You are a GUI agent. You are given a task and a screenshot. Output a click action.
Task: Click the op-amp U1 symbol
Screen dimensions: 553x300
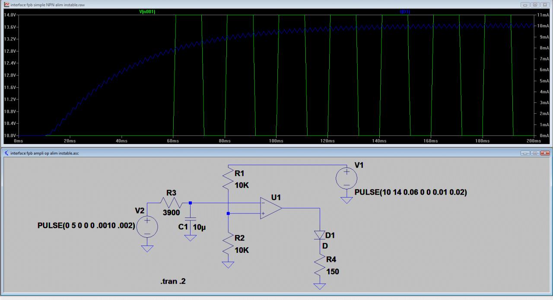pyautogui.click(x=271, y=208)
